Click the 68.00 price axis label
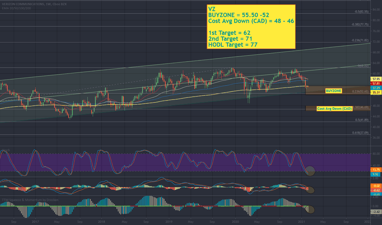 click(376, 52)
